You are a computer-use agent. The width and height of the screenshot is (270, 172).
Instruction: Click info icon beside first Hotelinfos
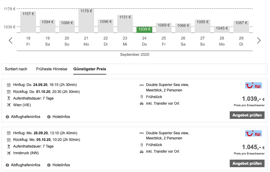click(x=49, y=117)
